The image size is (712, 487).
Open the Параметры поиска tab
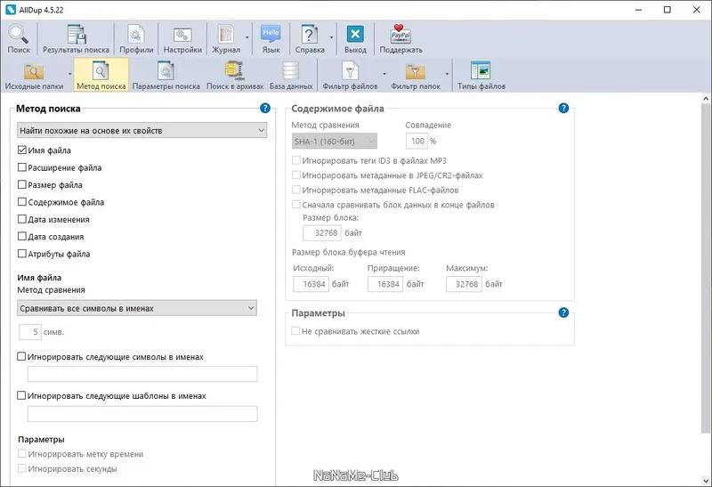point(166,76)
